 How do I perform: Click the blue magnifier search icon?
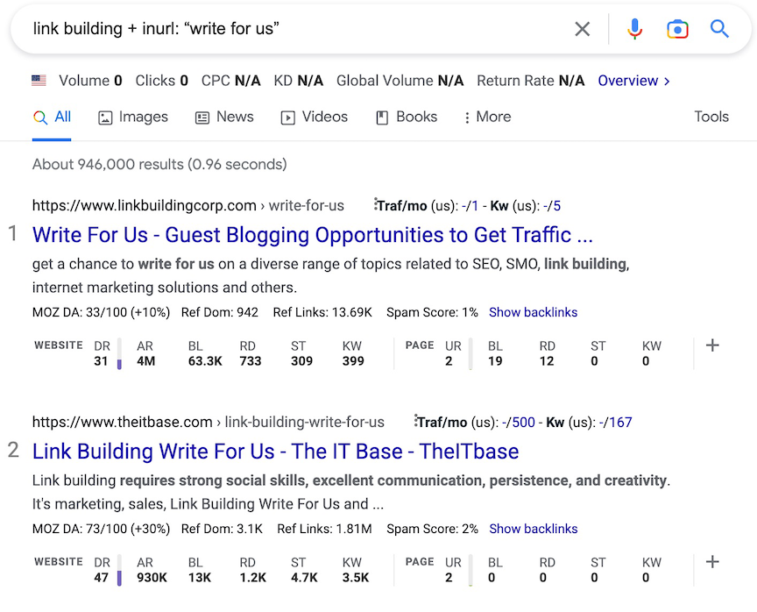click(719, 29)
